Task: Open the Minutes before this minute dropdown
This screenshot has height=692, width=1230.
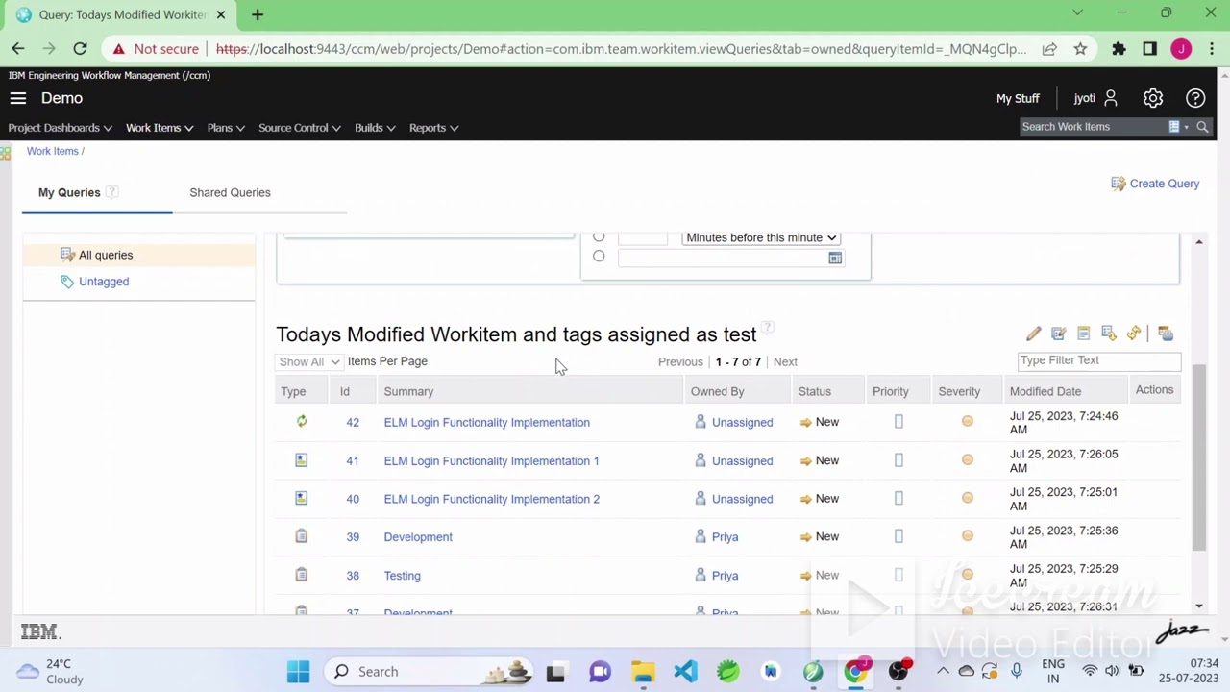Action: tap(761, 237)
